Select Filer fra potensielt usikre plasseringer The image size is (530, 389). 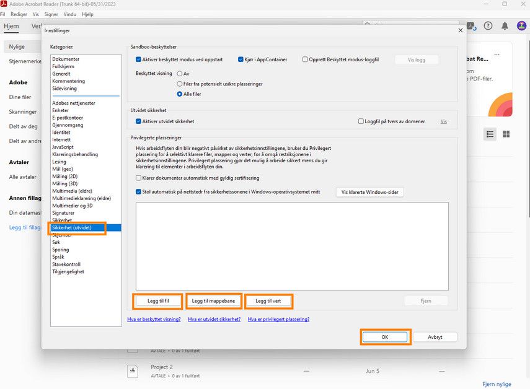click(x=180, y=84)
